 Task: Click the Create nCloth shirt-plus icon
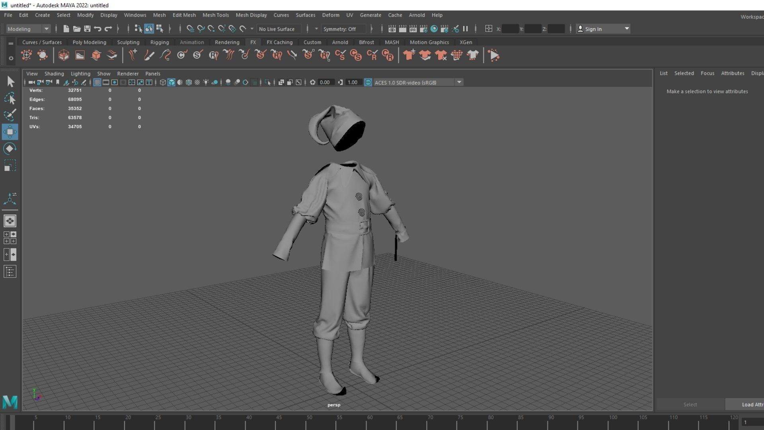[409, 55]
